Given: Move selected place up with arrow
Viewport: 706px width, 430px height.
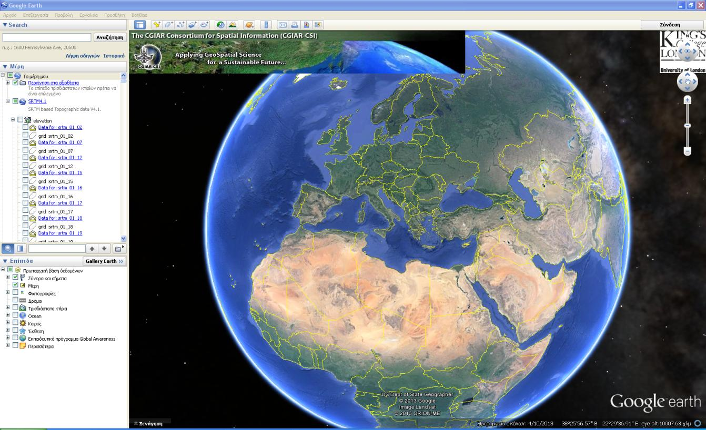Looking at the screenshot, I should (x=92, y=248).
